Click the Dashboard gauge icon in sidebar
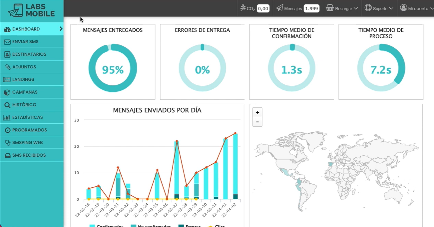This screenshot has height=227, width=434. pyautogui.click(x=7, y=29)
